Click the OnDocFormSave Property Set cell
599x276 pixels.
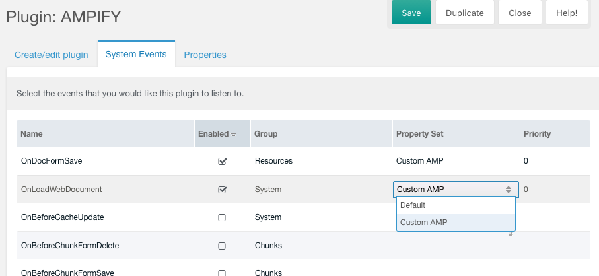[456, 161]
